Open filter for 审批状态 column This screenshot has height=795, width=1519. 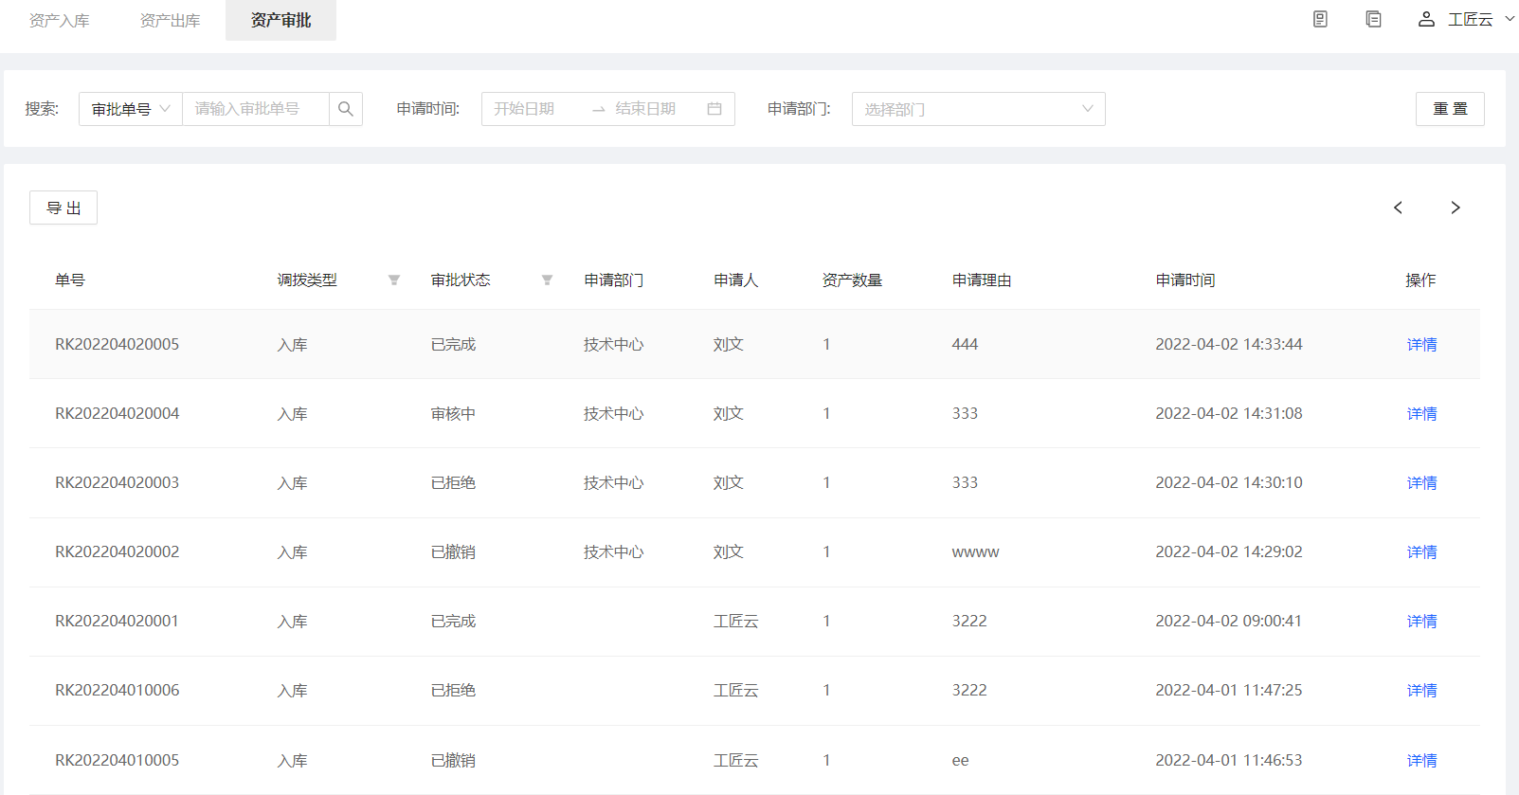[x=547, y=280]
